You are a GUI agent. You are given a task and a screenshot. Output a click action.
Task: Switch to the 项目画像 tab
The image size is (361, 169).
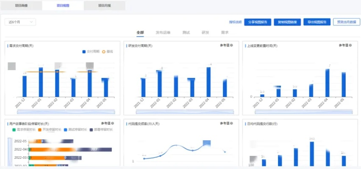tap(21, 5)
